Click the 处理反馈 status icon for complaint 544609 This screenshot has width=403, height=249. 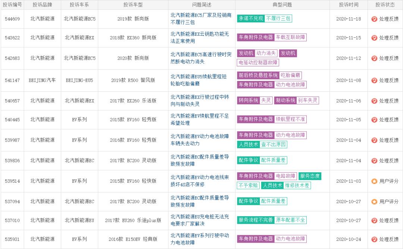374,19
